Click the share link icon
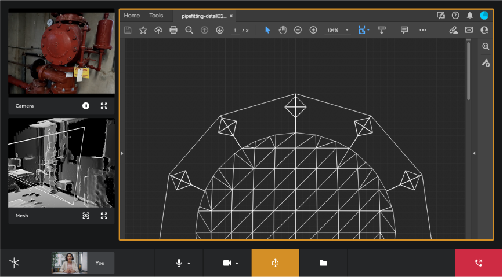Viewport: 503px width, 277px height. tap(453, 30)
